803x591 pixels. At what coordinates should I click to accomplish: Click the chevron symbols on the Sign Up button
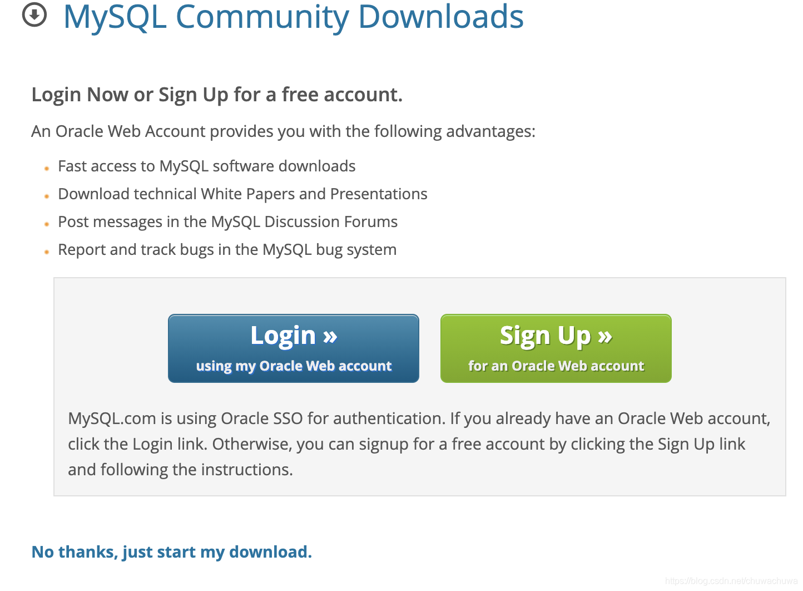[x=604, y=336]
